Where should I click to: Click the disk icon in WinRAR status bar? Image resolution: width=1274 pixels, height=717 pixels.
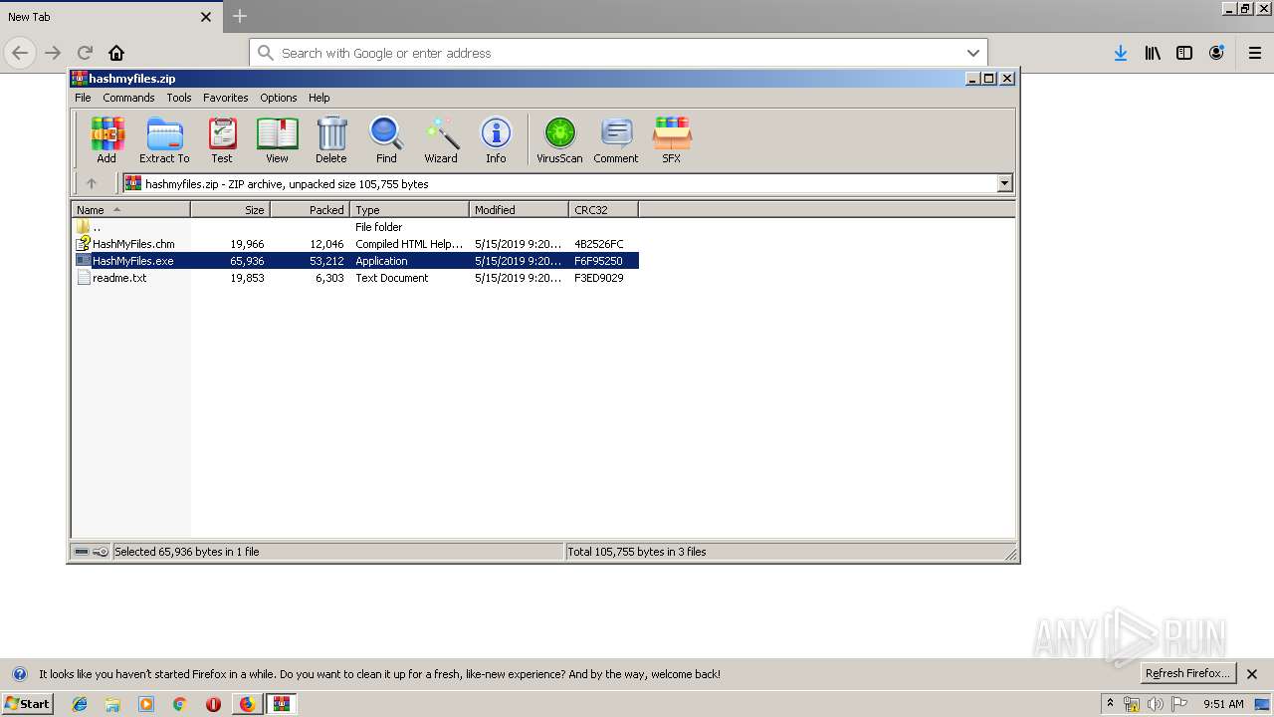click(83, 552)
